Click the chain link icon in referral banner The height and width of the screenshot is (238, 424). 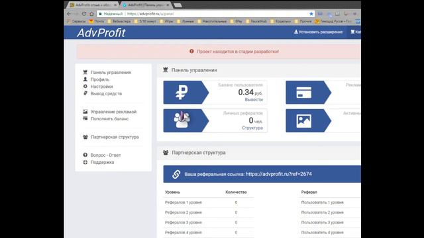point(176,175)
